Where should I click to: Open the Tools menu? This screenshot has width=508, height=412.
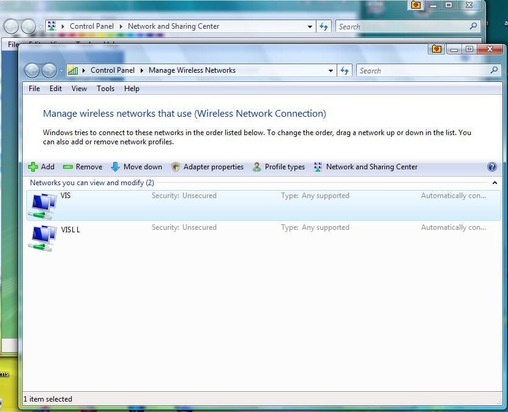point(106,89)
